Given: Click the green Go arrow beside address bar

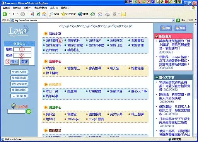Looking at the screenshot, I should pos(178,20).
